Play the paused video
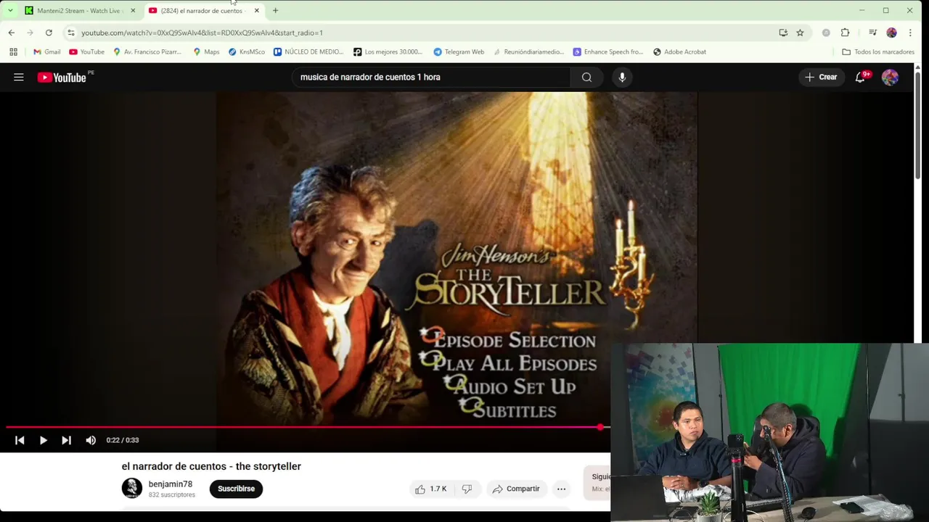Image resolution: width=929 pixels, height=522 pixels. pos(43,440)
